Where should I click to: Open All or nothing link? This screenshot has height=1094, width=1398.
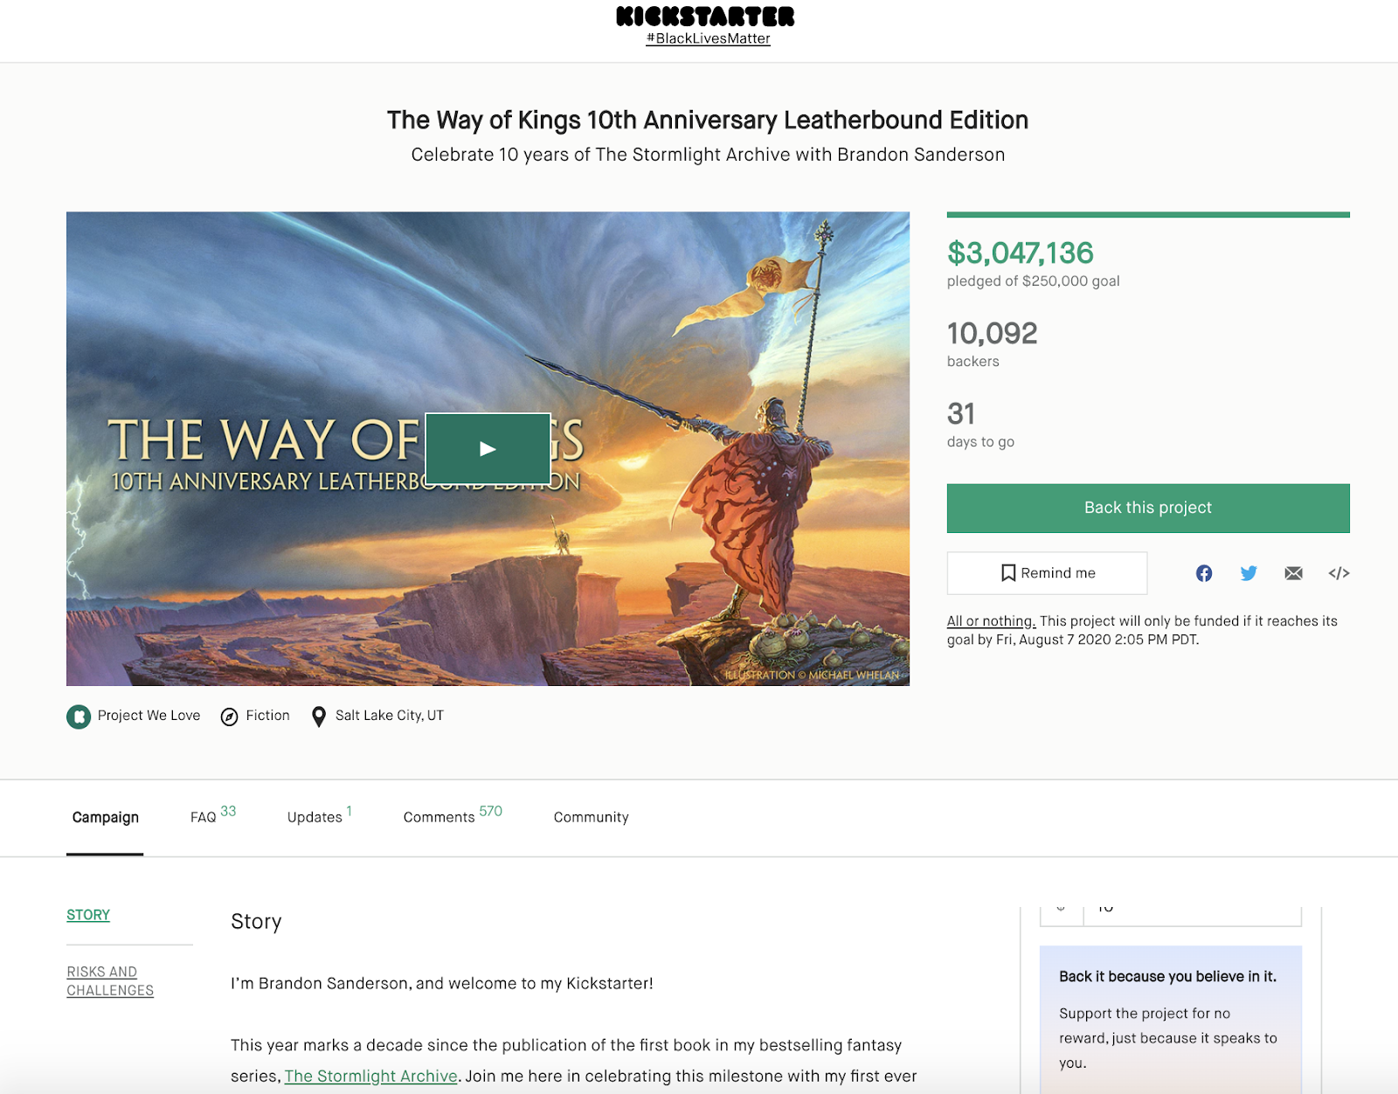click(991, 620)
